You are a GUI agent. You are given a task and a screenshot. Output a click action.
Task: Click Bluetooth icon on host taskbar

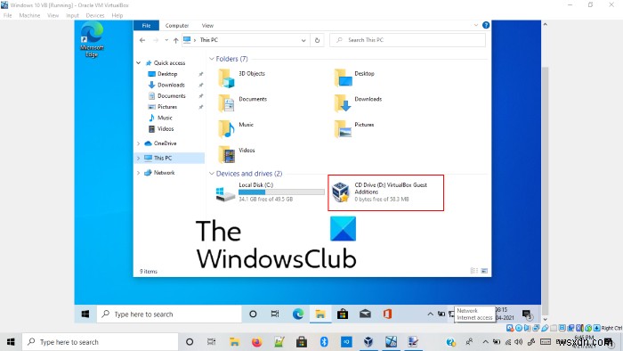[324, 342]
